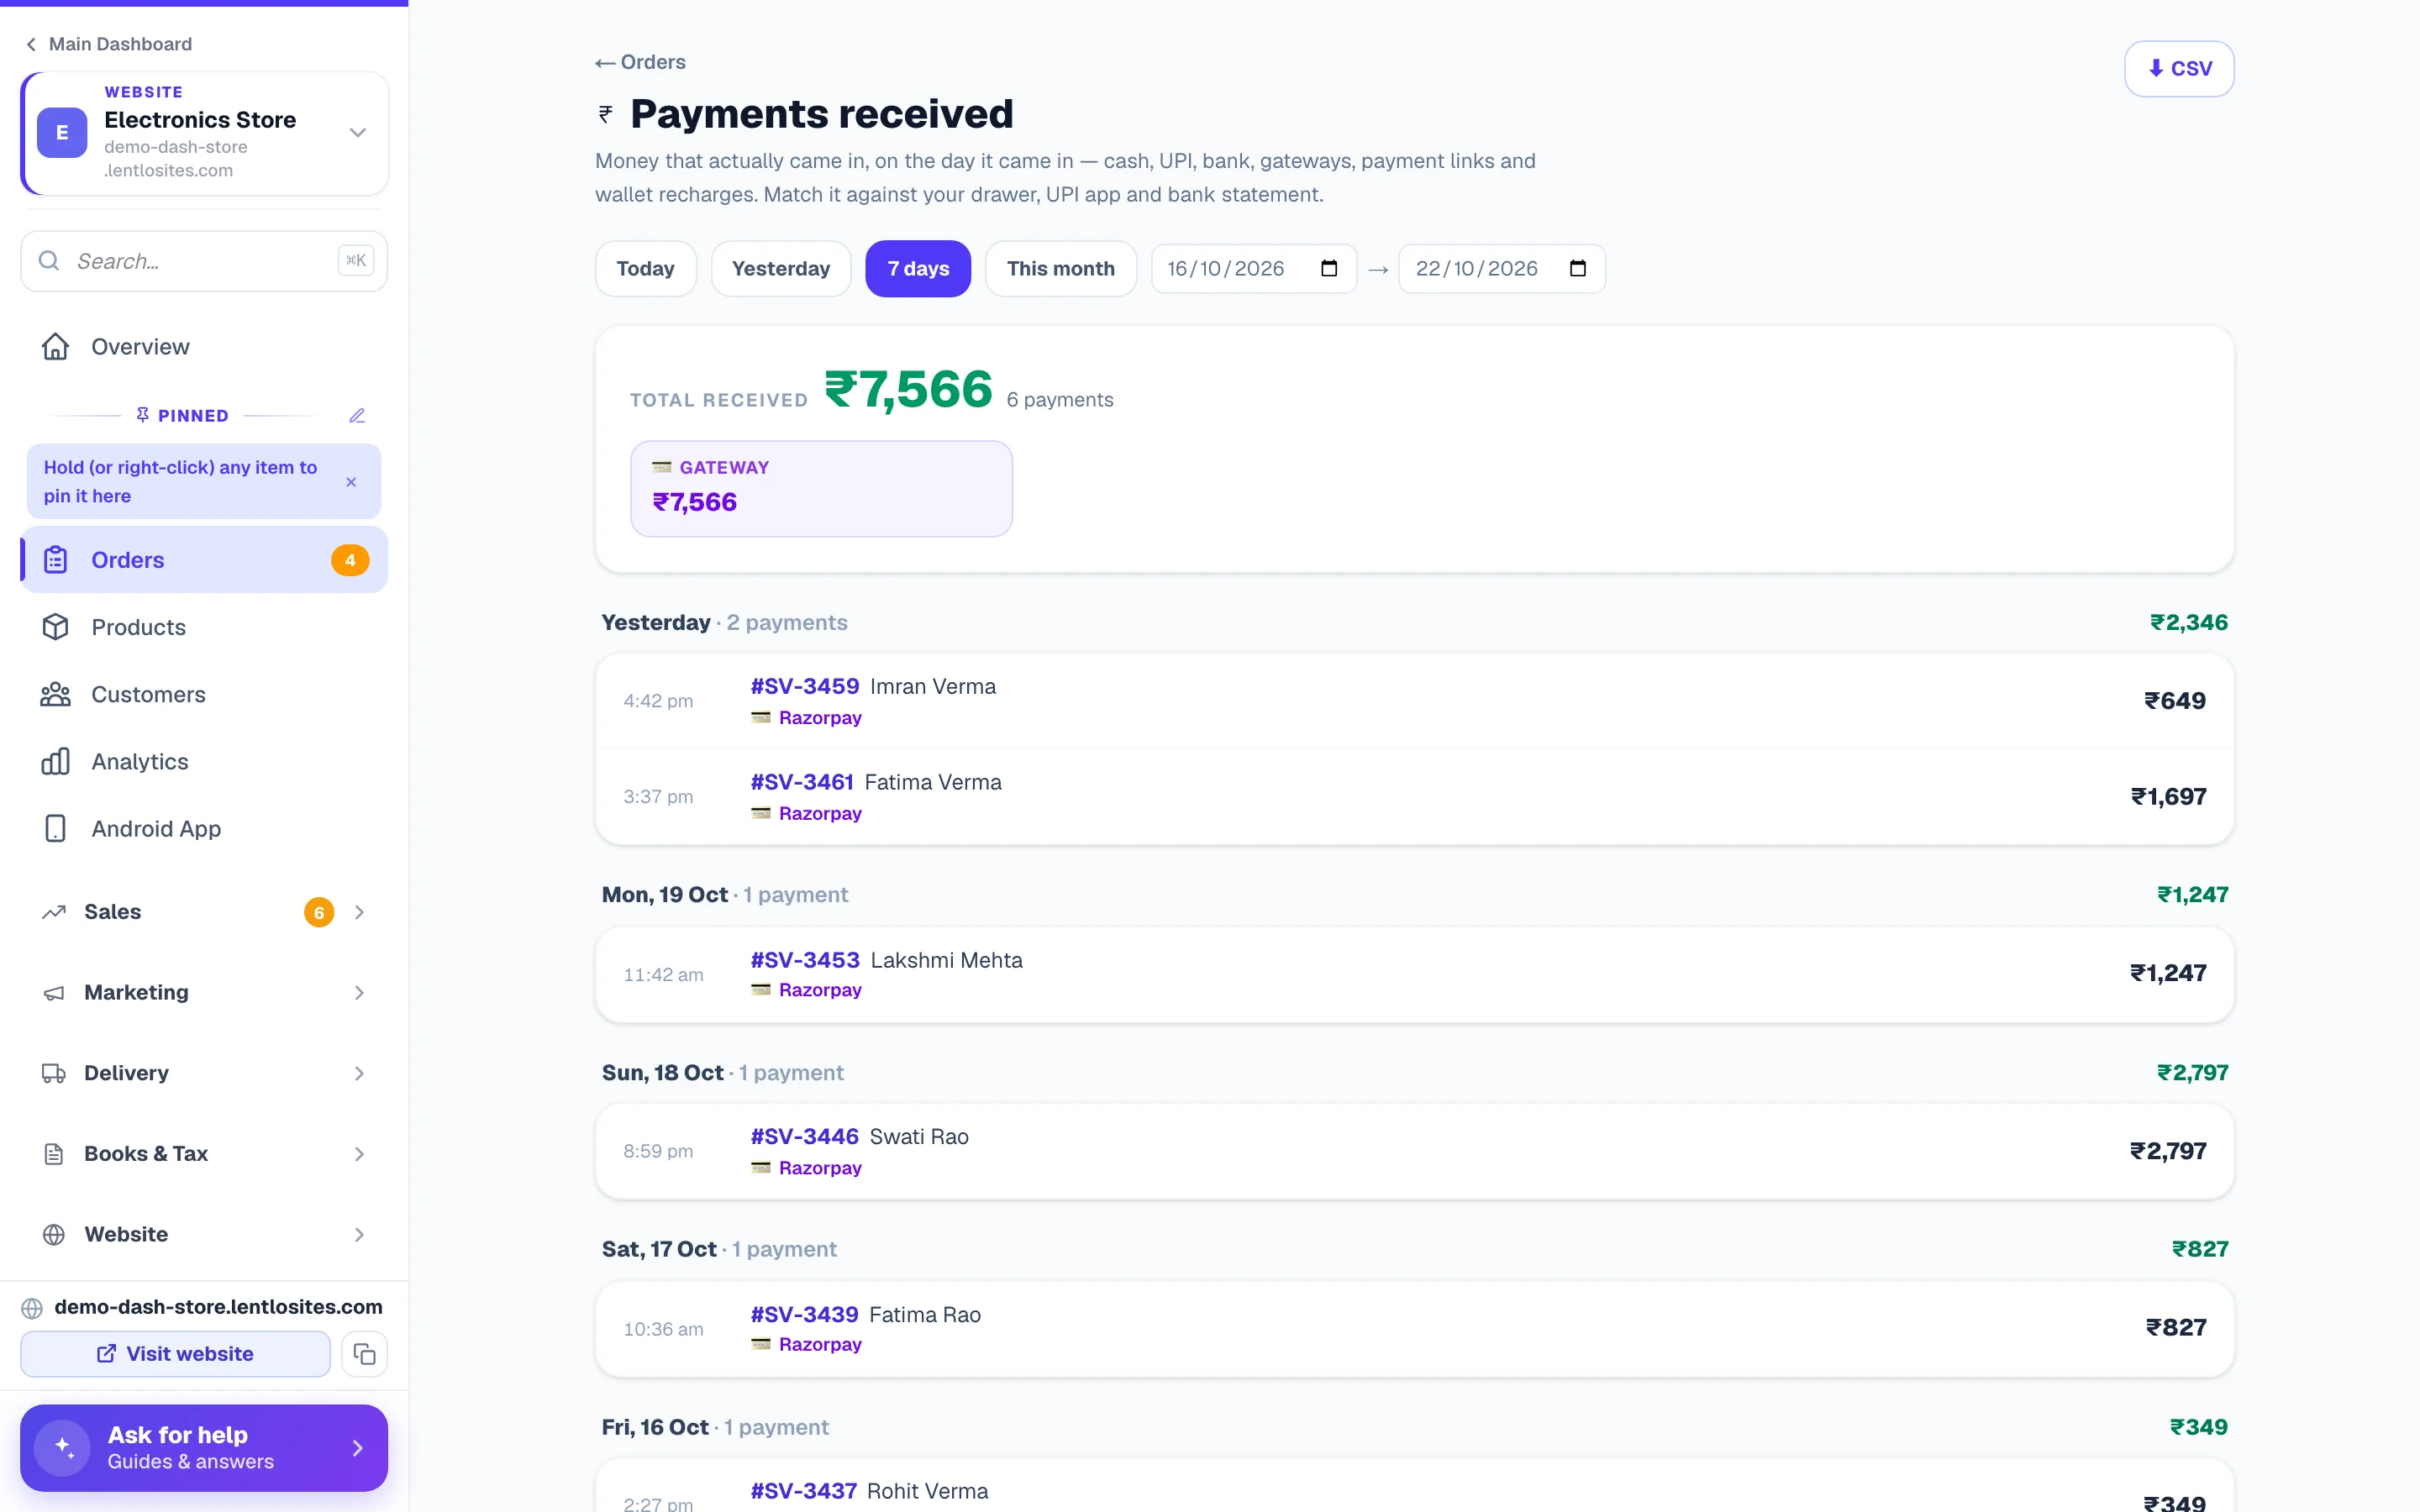Open order #SV-3446 link
Screen dimensions: 2420x1512
pyautogui.click(x=805, y=1136)
